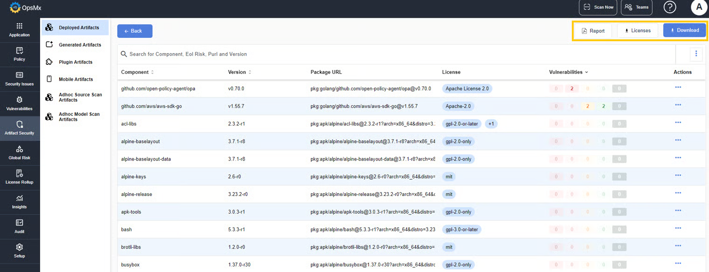
Task: Expand the Vulnerabilities column sort arrow
Action: point(586,72)
